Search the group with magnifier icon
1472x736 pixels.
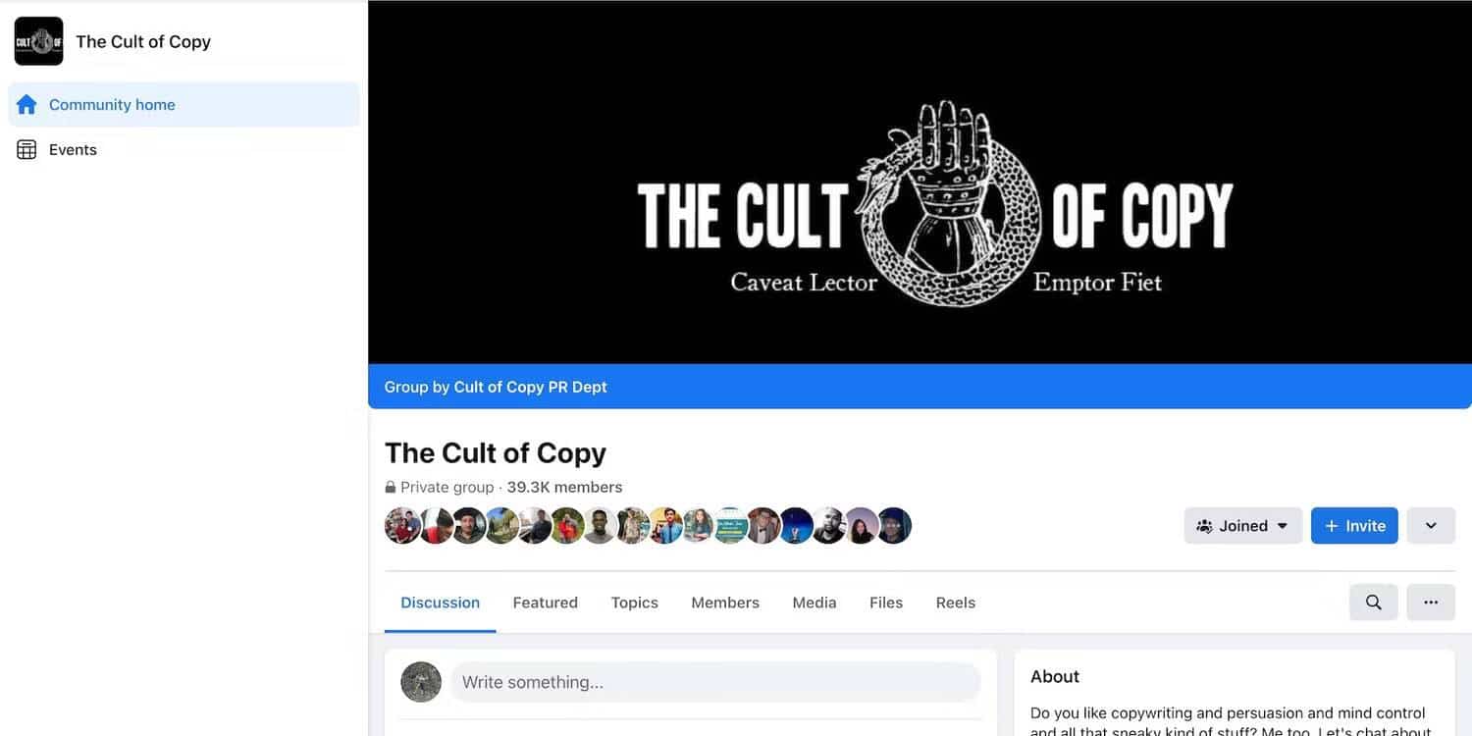point(1373,603)
